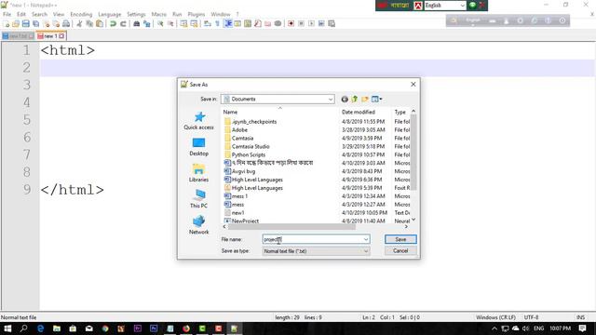Click the New file toolbar icon
The height and width of the screenshot is (335, 596).
coord(7,23)
